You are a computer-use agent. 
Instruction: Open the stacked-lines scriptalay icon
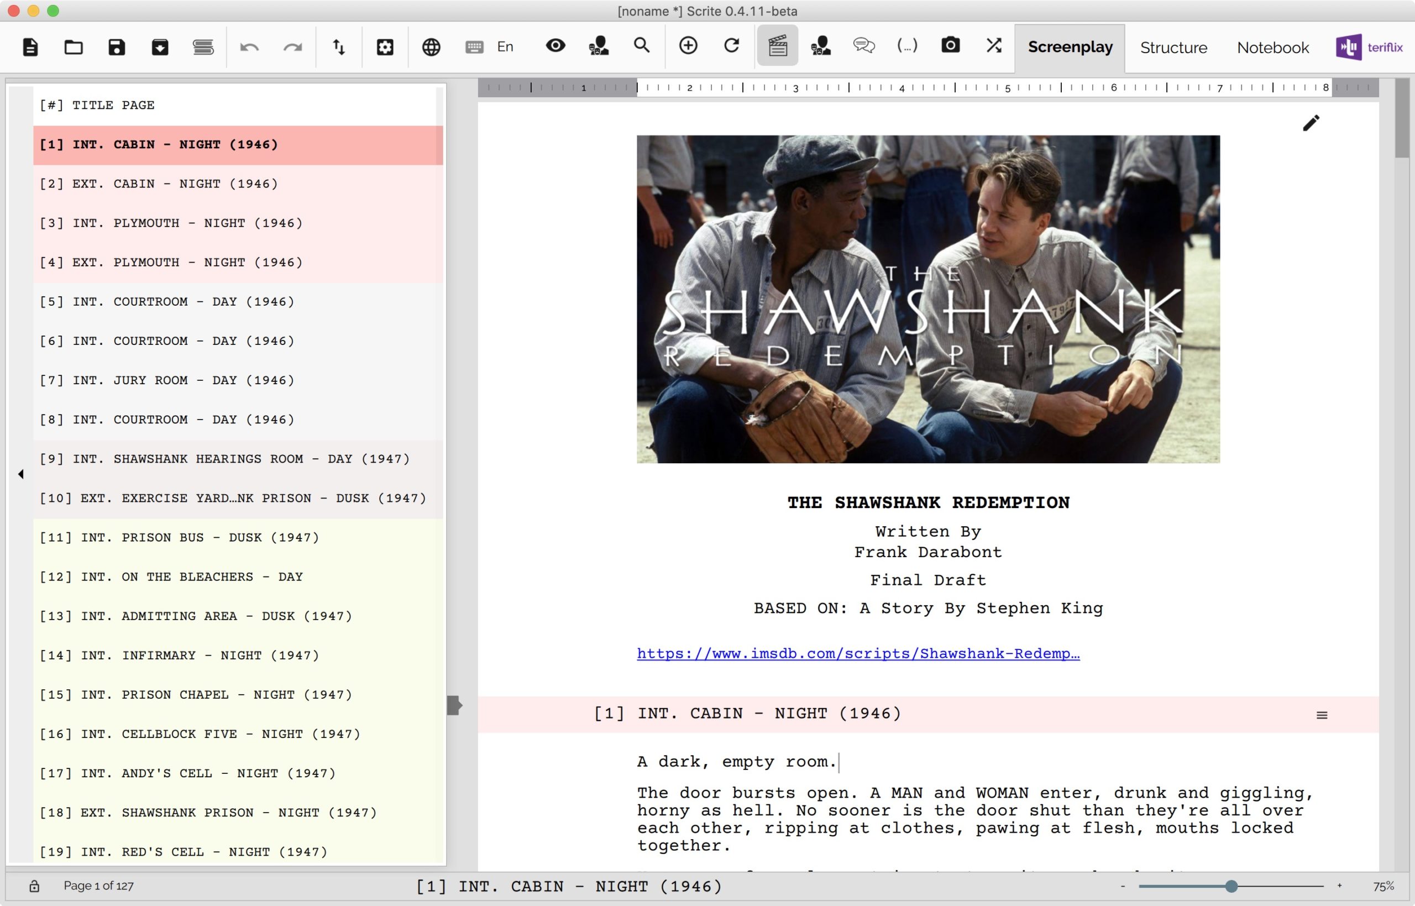(x=203, y=46)
